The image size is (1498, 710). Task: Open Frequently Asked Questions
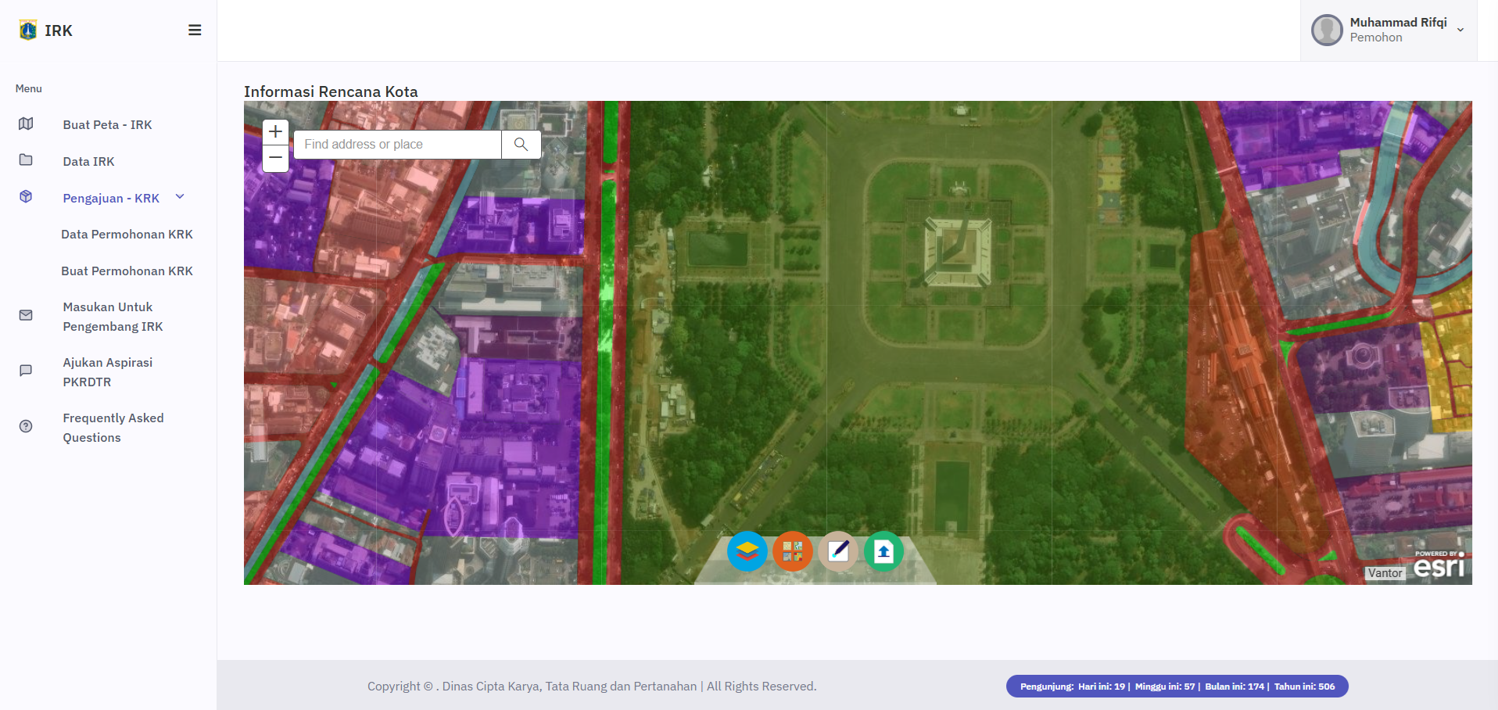[x=113, y=428]
